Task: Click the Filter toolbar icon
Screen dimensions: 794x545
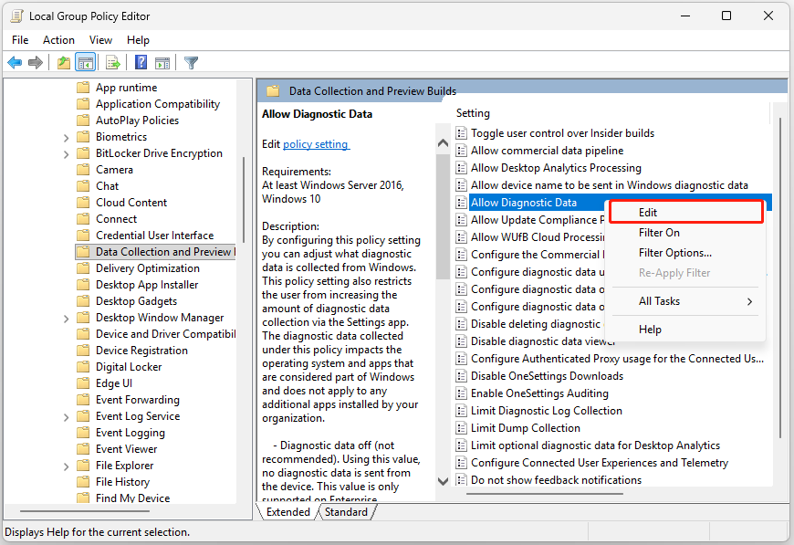Action: 190,62
